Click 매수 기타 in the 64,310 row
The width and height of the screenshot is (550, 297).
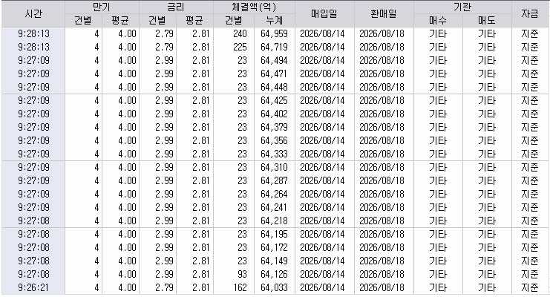(438, 168)
